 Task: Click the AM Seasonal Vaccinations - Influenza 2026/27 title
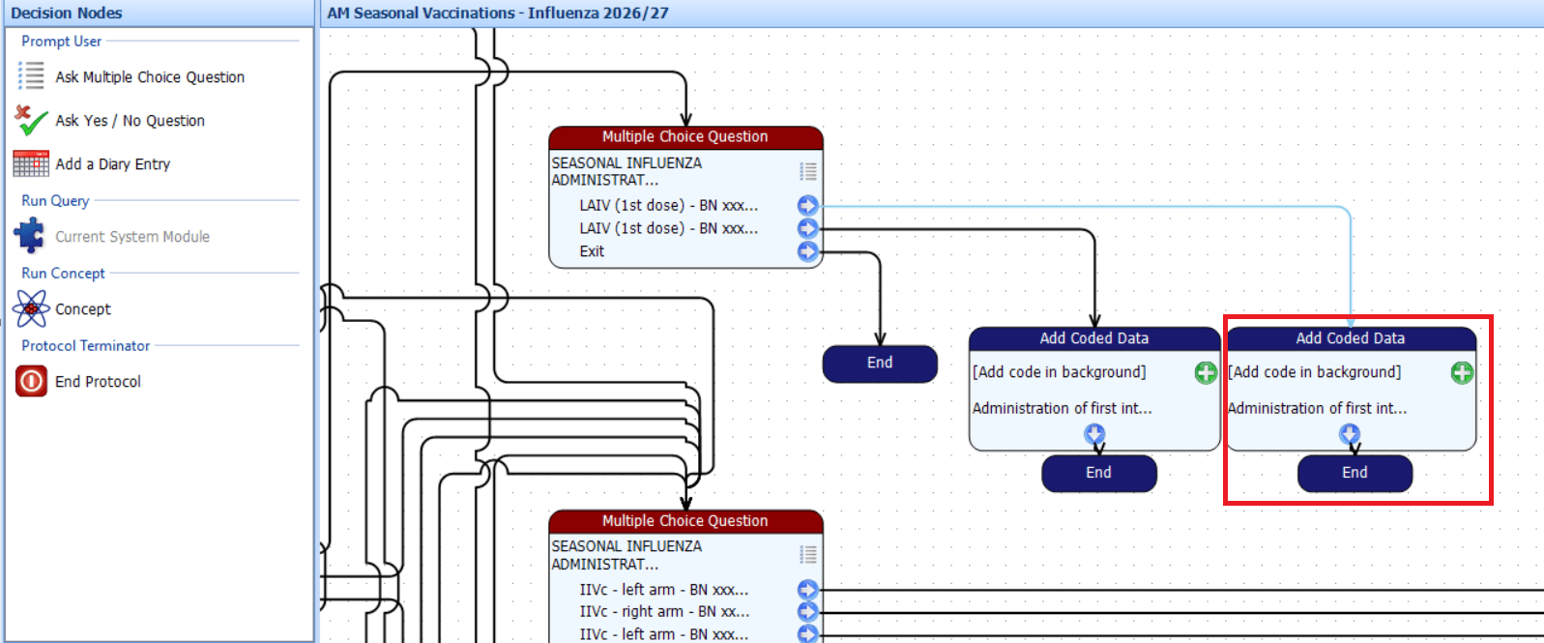coord(498,14)
